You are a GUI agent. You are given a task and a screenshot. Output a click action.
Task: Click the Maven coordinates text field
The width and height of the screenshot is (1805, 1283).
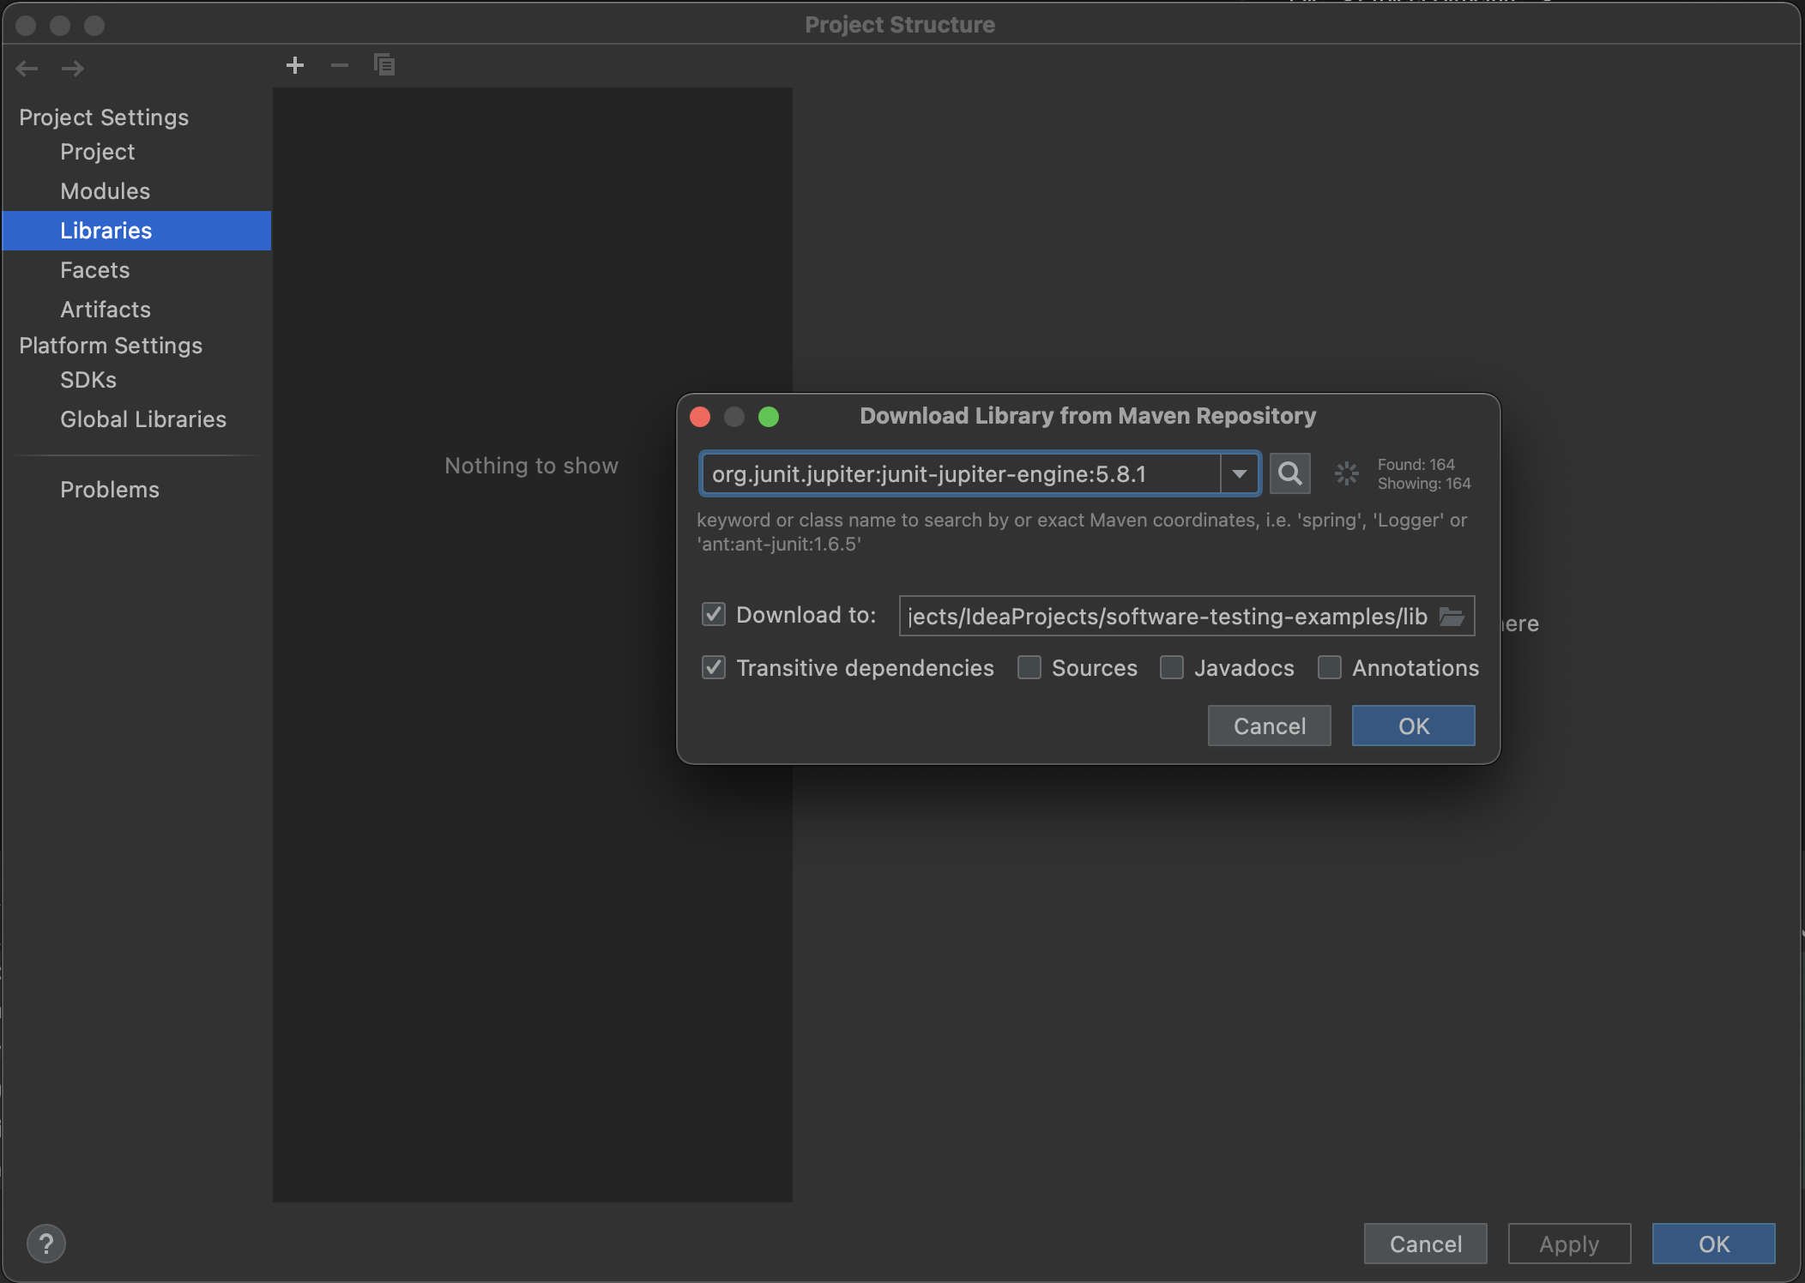click(961, 473)
